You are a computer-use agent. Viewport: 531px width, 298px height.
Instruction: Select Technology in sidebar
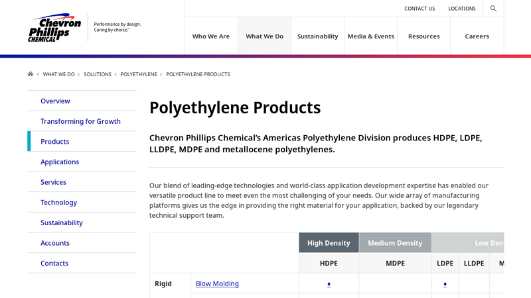tap(82, 203)
